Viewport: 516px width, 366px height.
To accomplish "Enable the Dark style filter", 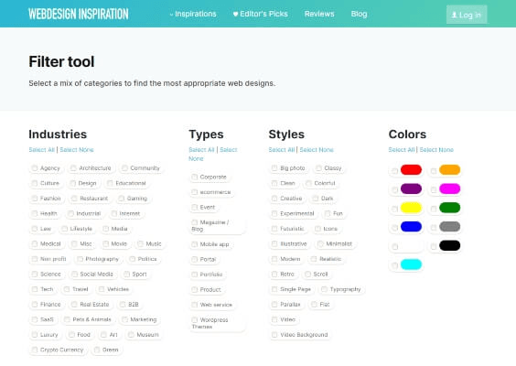I will point(316,199).
